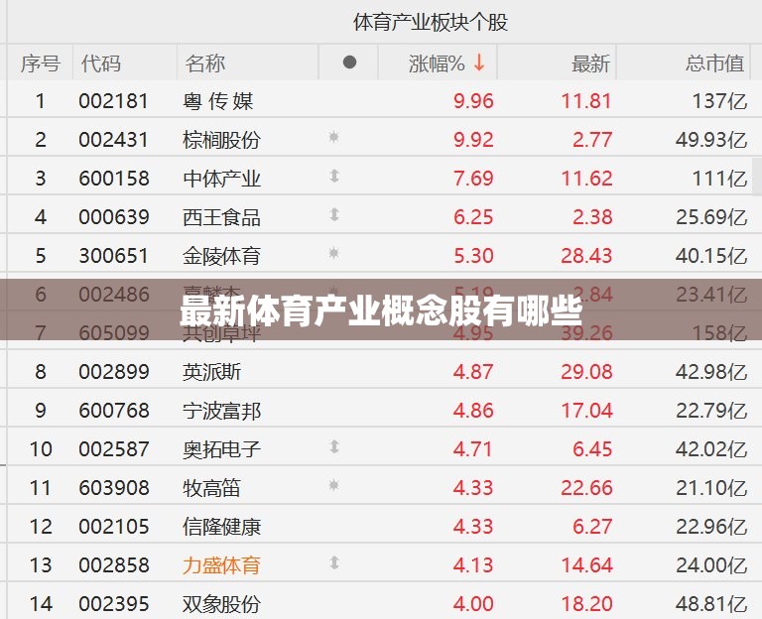Click latest price 28.43
The width and height of the screenshot is (762, 619).
[586, 256]
